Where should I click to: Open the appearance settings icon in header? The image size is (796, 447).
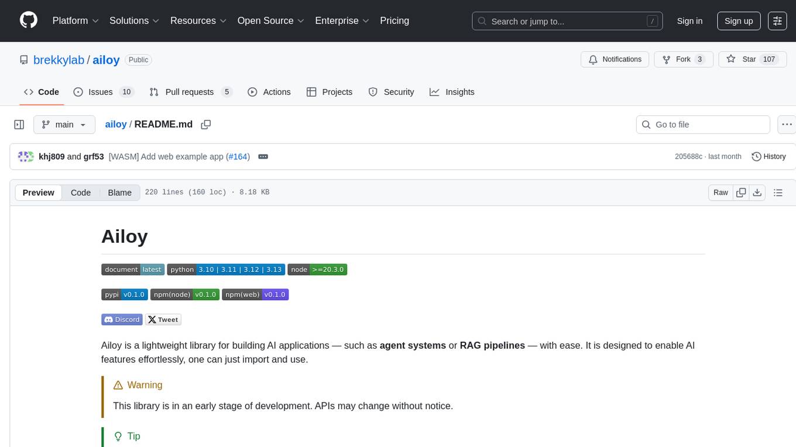pos(777,21)
